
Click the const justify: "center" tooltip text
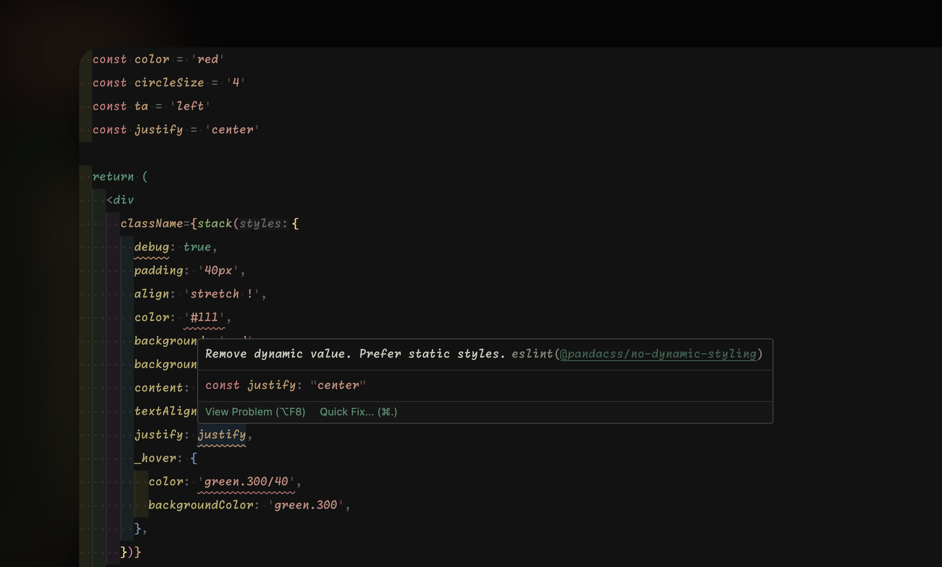coord(285,385)
